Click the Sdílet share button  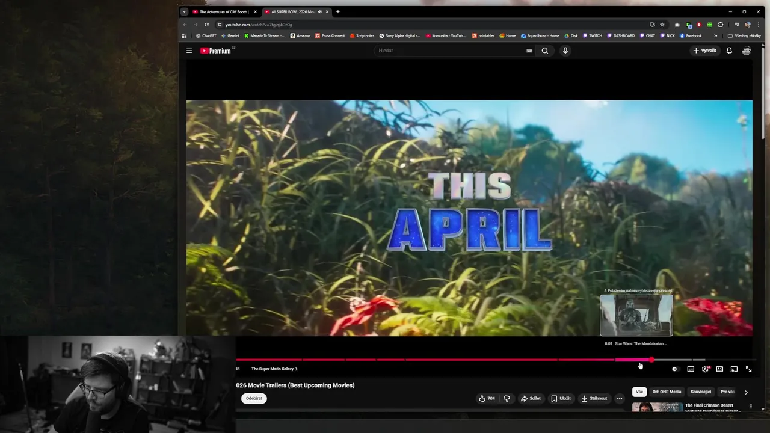click(531, 398)
